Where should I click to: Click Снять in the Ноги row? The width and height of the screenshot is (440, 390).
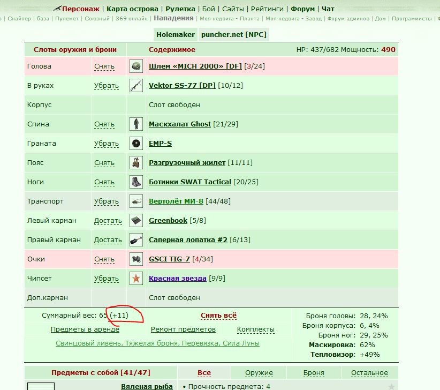click(x=104, y=182)
